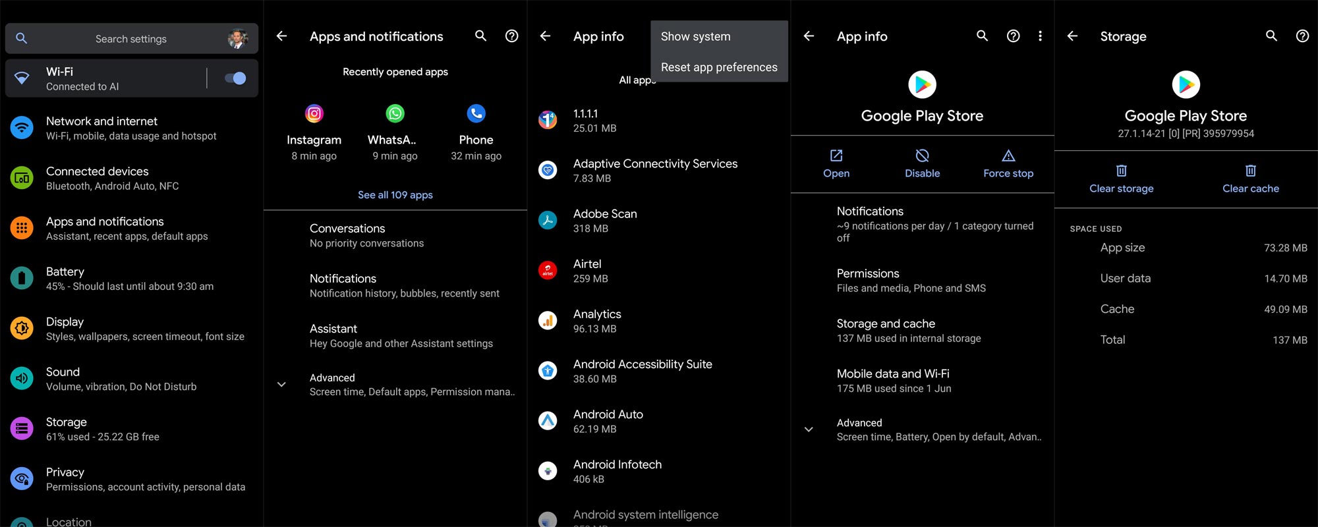
Task: Search from the Storage screen
Action: pyautogui.click(x=1271, y=36)
